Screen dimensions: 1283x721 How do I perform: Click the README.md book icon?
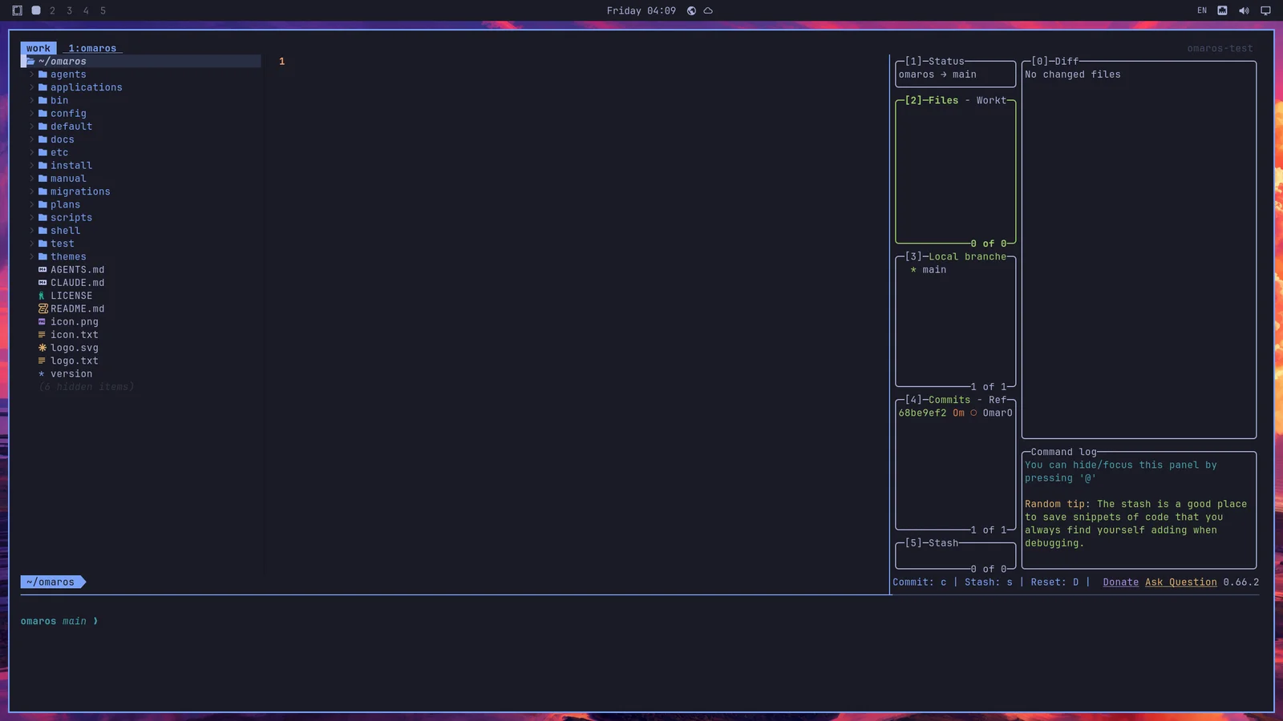(x=42, y=308)
